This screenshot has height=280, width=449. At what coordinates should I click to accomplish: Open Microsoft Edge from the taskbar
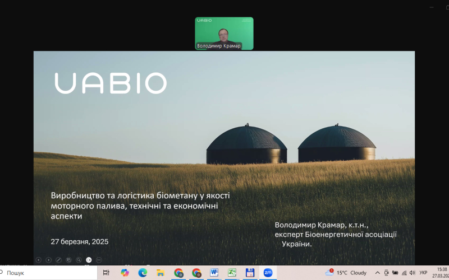tap(143, 273)
